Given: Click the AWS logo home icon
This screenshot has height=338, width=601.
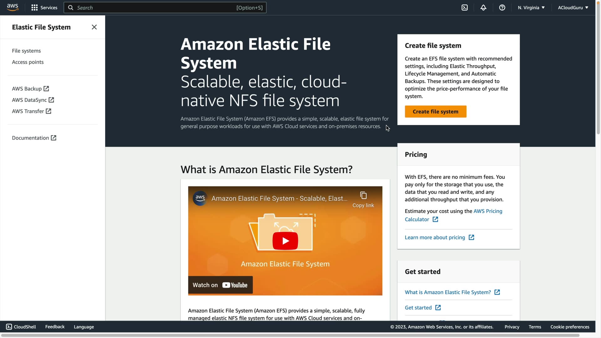Looking at the screenshot, I should pos(13,7).
